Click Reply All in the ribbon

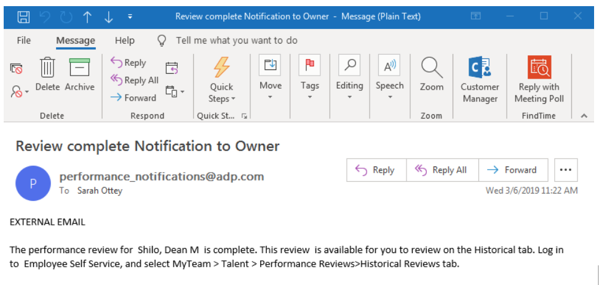pyautogui.click(x=134, y=80)
